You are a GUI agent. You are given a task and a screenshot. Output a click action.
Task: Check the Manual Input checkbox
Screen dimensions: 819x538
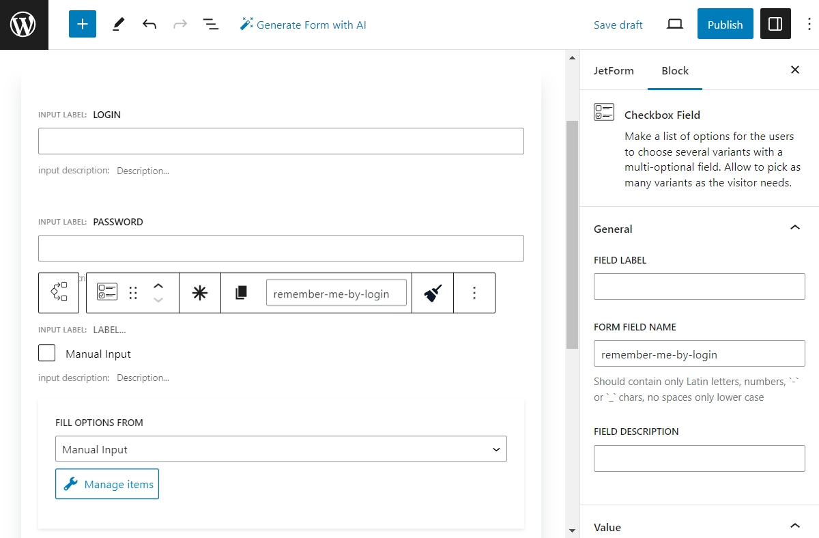pyautogui.click(x=46, y=353)
